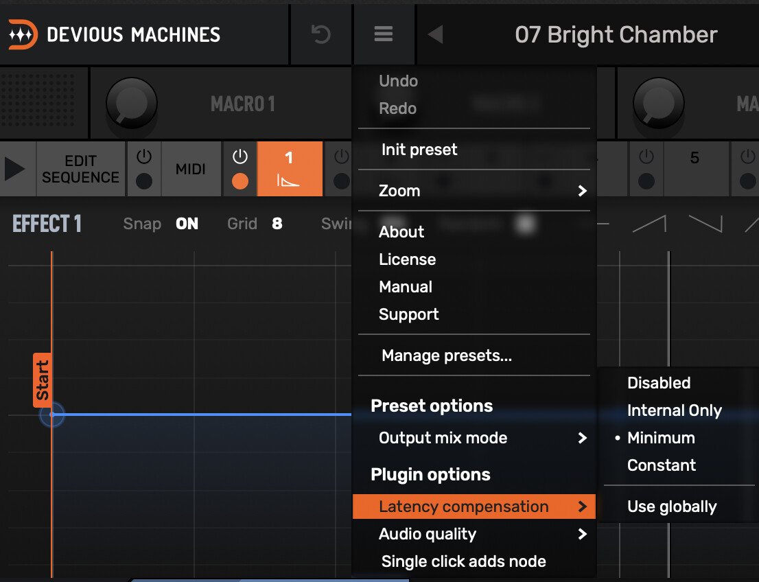
Task: Click the hamburger menu icon
Action: pyautogui.click(x=384, y=34)
